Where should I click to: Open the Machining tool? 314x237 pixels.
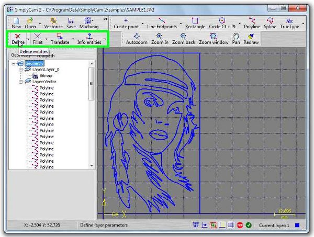89,23
